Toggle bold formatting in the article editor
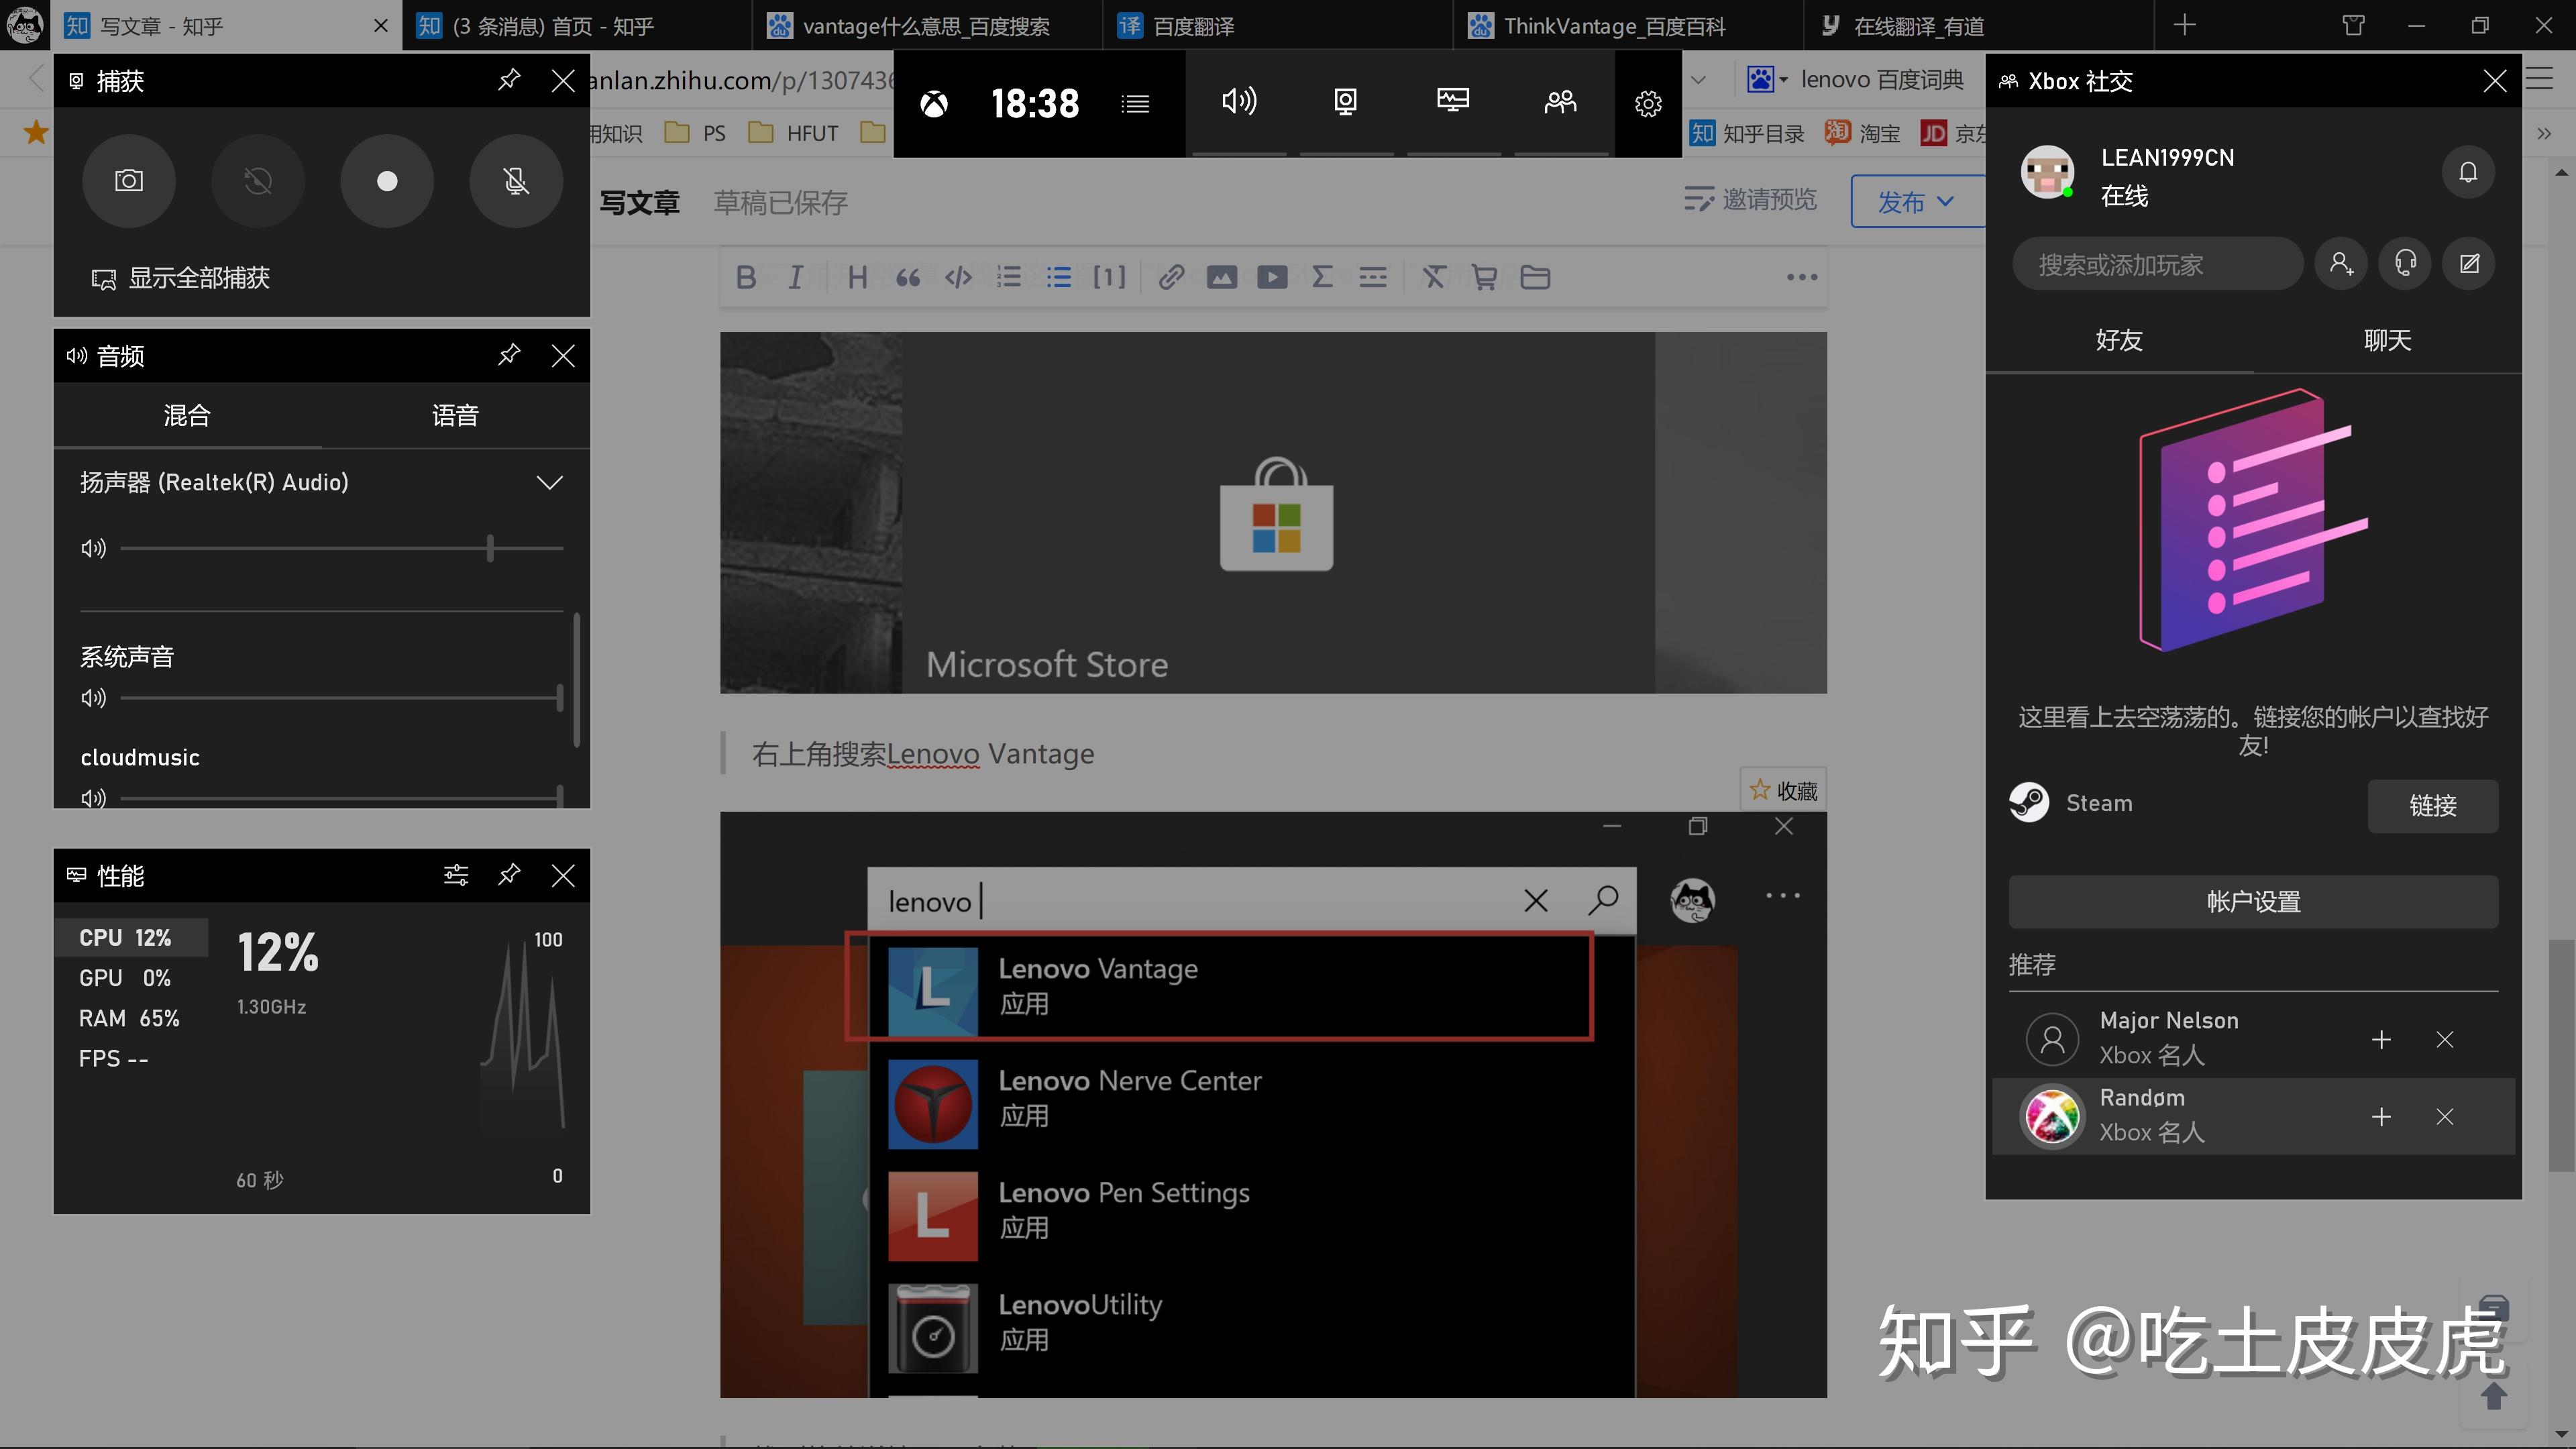2576x1449 pixels. (x=745, y=277)
